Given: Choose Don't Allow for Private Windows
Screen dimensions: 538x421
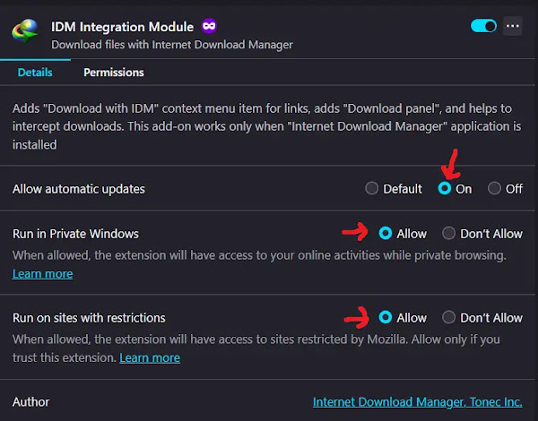Looking at the screenshot, I should [x=449, y=233].
